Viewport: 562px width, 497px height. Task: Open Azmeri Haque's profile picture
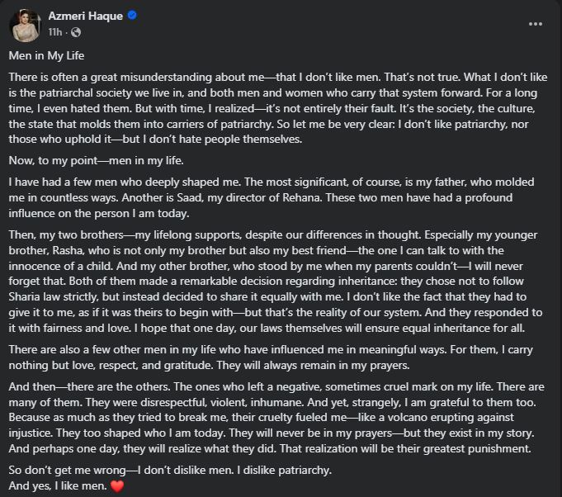[25, 26]
